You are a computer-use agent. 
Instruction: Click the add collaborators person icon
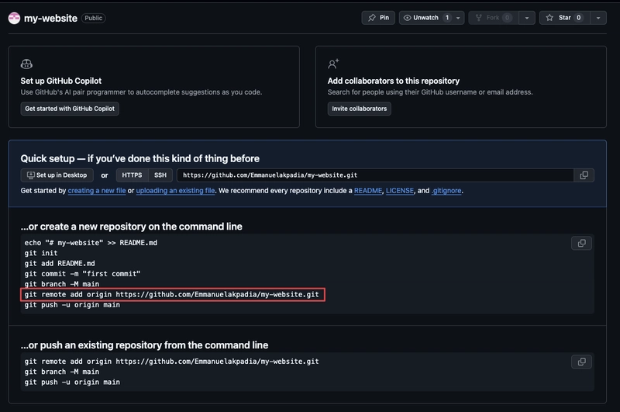(333, 64)
